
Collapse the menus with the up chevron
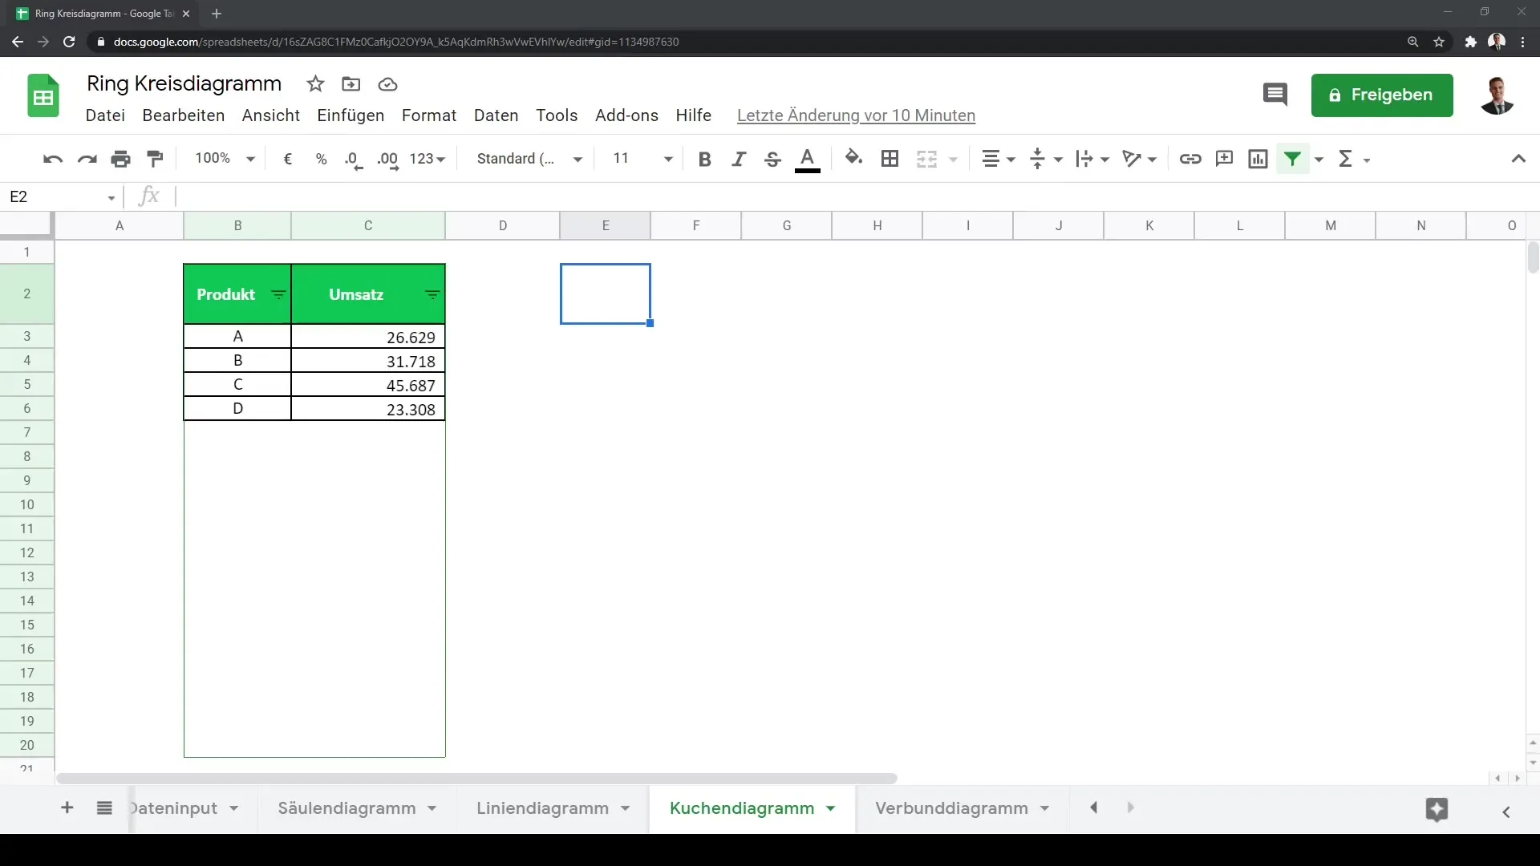[1518, 159]
